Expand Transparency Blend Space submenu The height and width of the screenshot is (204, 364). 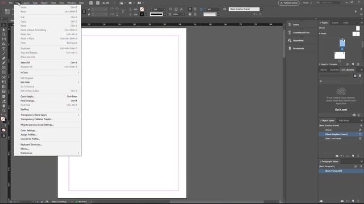[x=48, y=114]
